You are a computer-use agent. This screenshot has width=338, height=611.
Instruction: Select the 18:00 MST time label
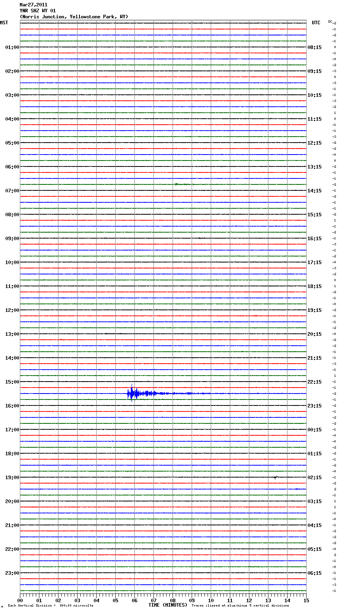click(12, 454)
